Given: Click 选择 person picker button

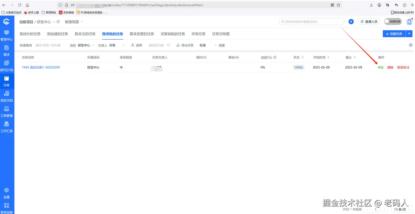Looking at the screenshot, I should click(137, 45).
